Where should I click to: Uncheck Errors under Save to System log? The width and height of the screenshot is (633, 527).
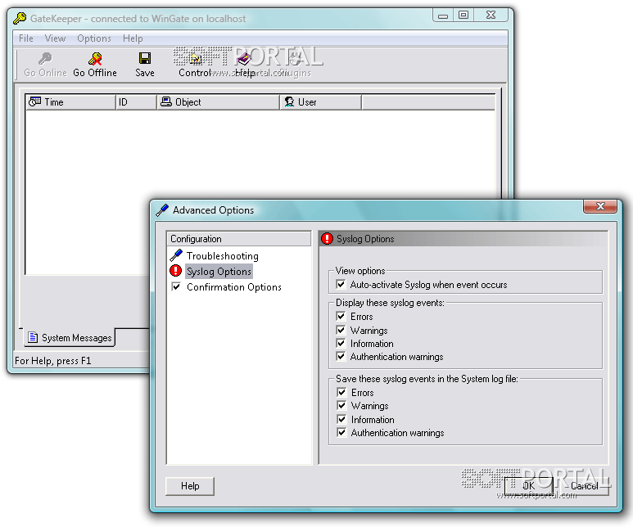click(x=342, y=392)
